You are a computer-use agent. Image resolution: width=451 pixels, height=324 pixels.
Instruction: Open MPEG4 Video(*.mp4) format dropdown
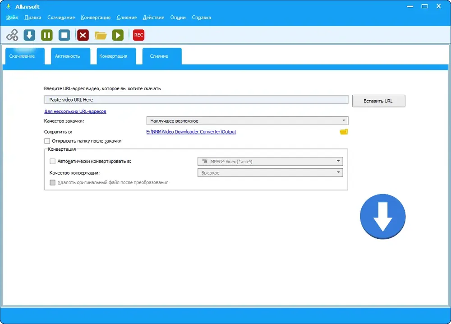[x=270, y=162]
